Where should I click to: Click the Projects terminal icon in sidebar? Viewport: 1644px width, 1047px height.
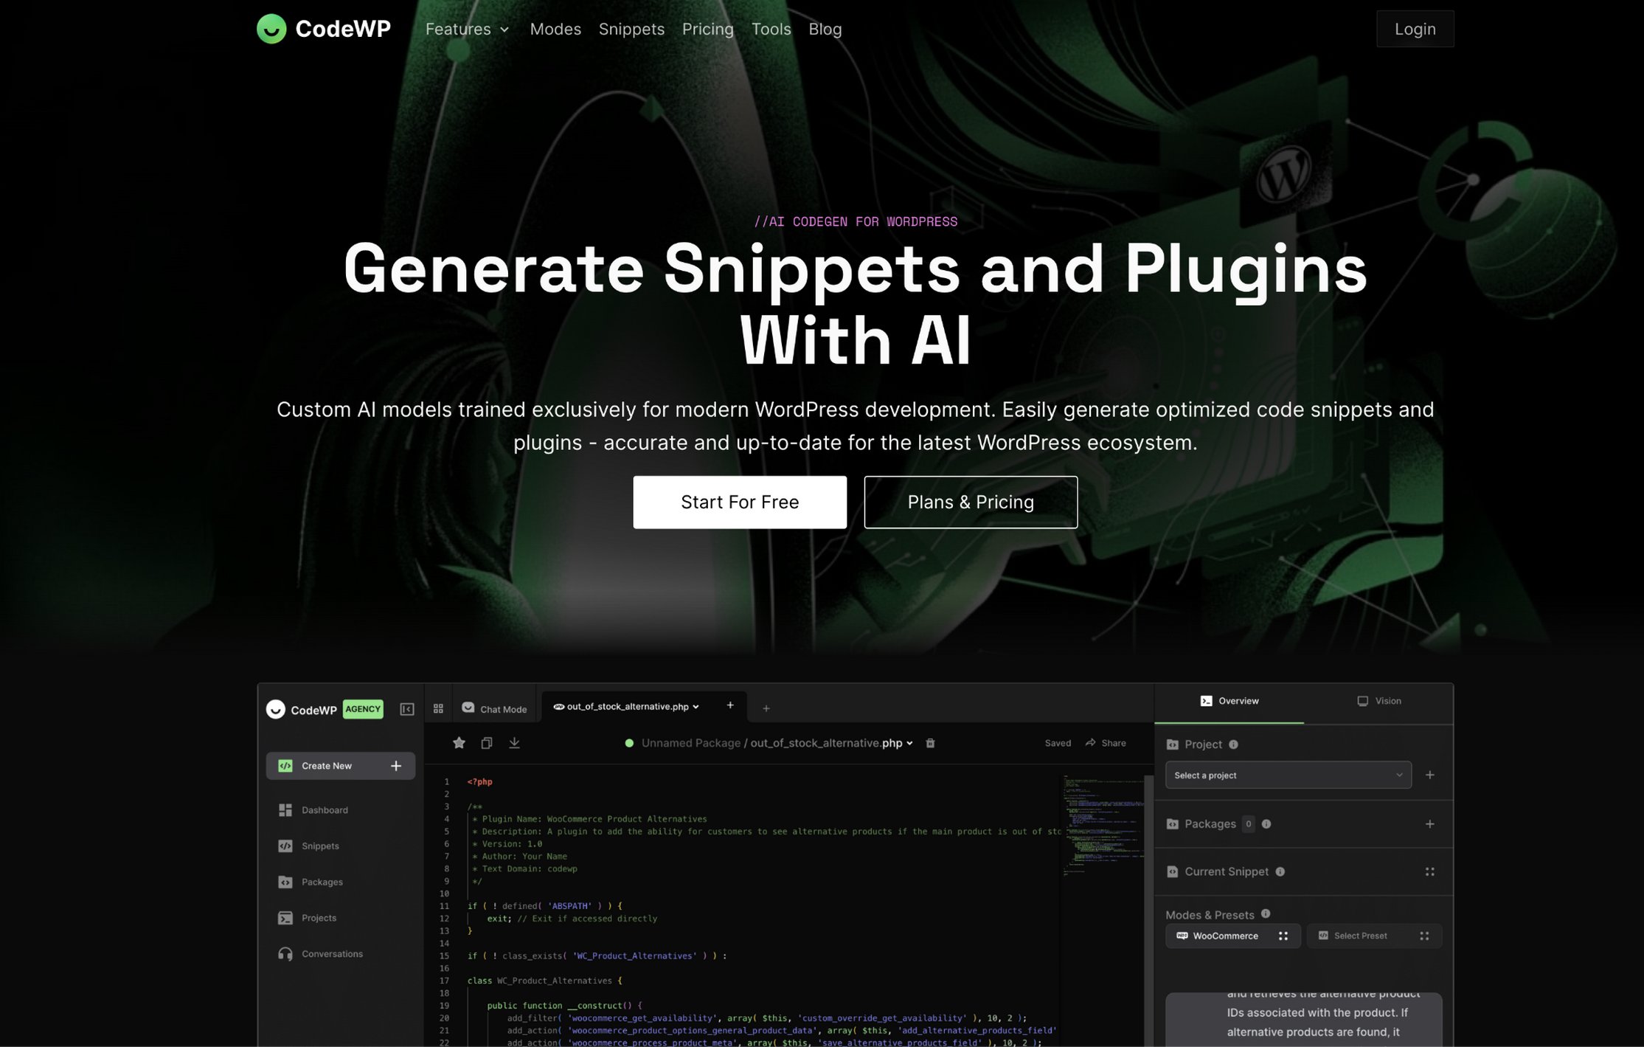pos(285,918)
